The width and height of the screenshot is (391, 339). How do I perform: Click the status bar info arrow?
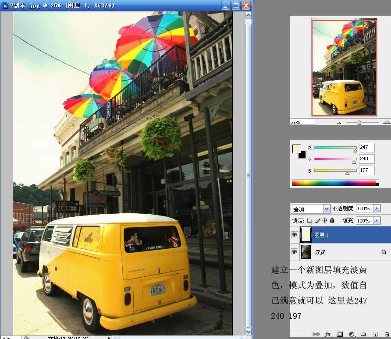pos(109,338)
